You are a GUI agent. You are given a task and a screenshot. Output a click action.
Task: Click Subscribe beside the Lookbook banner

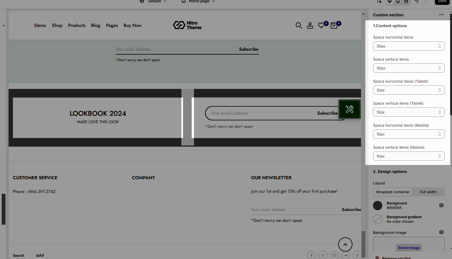tap(327, 113)
